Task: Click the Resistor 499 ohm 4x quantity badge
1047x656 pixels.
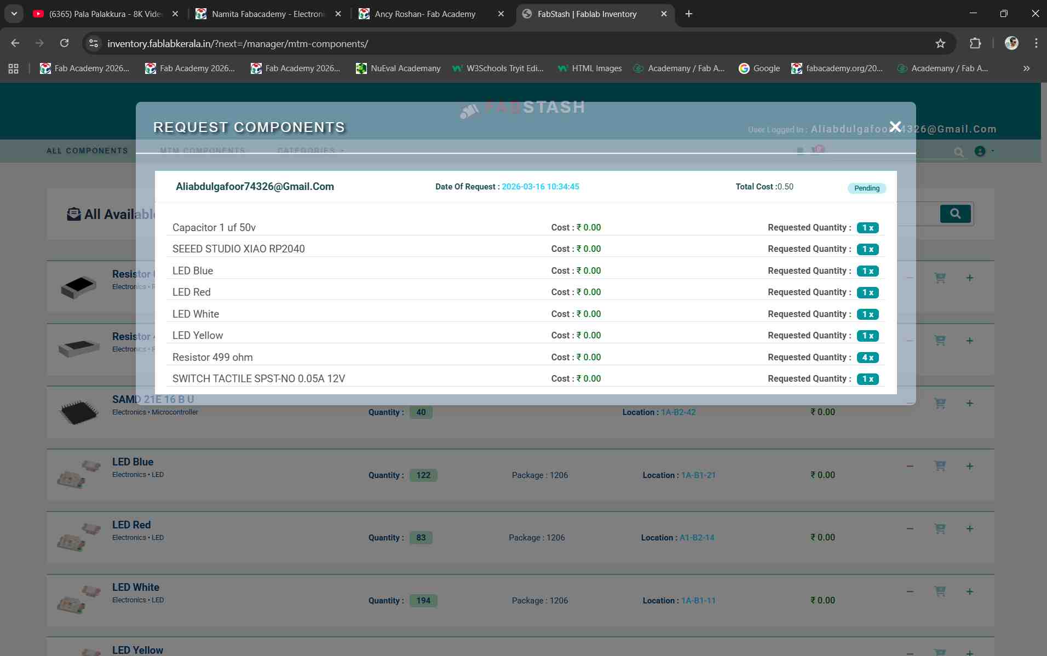Action: [x=867, y=358]
